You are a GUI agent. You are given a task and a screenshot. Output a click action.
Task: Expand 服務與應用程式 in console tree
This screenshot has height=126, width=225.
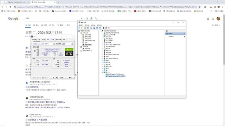[x=79, y=50]
